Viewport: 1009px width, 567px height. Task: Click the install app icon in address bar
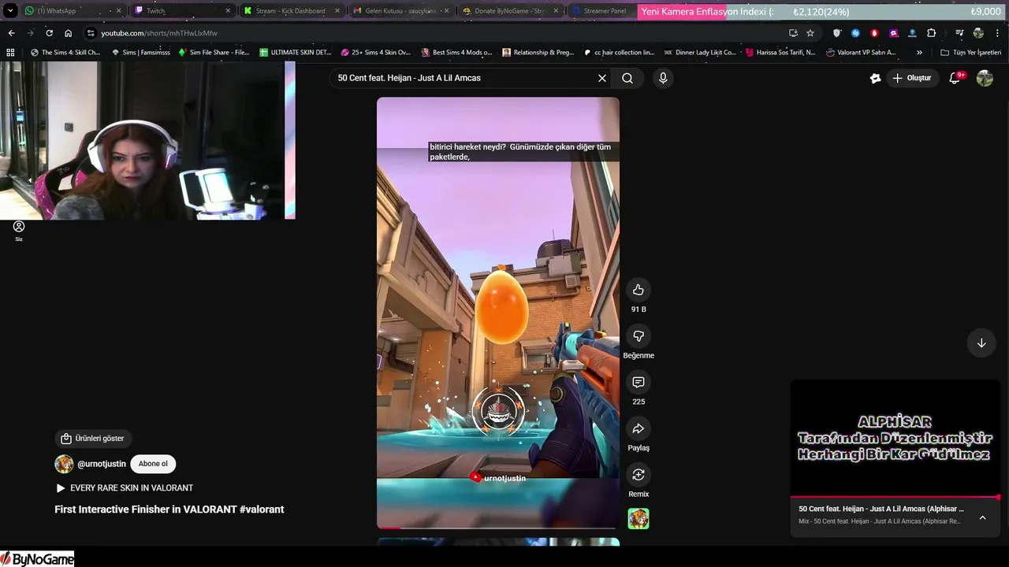click(x=793, y=33)
